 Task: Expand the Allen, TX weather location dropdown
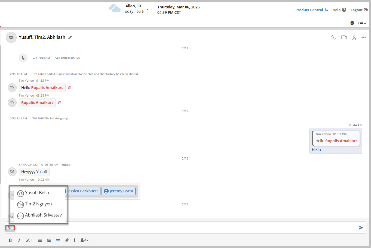147,9
